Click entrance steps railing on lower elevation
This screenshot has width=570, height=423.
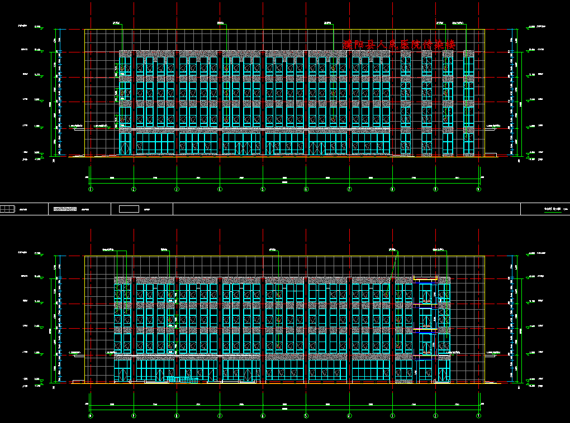click(x=183, y=379)
